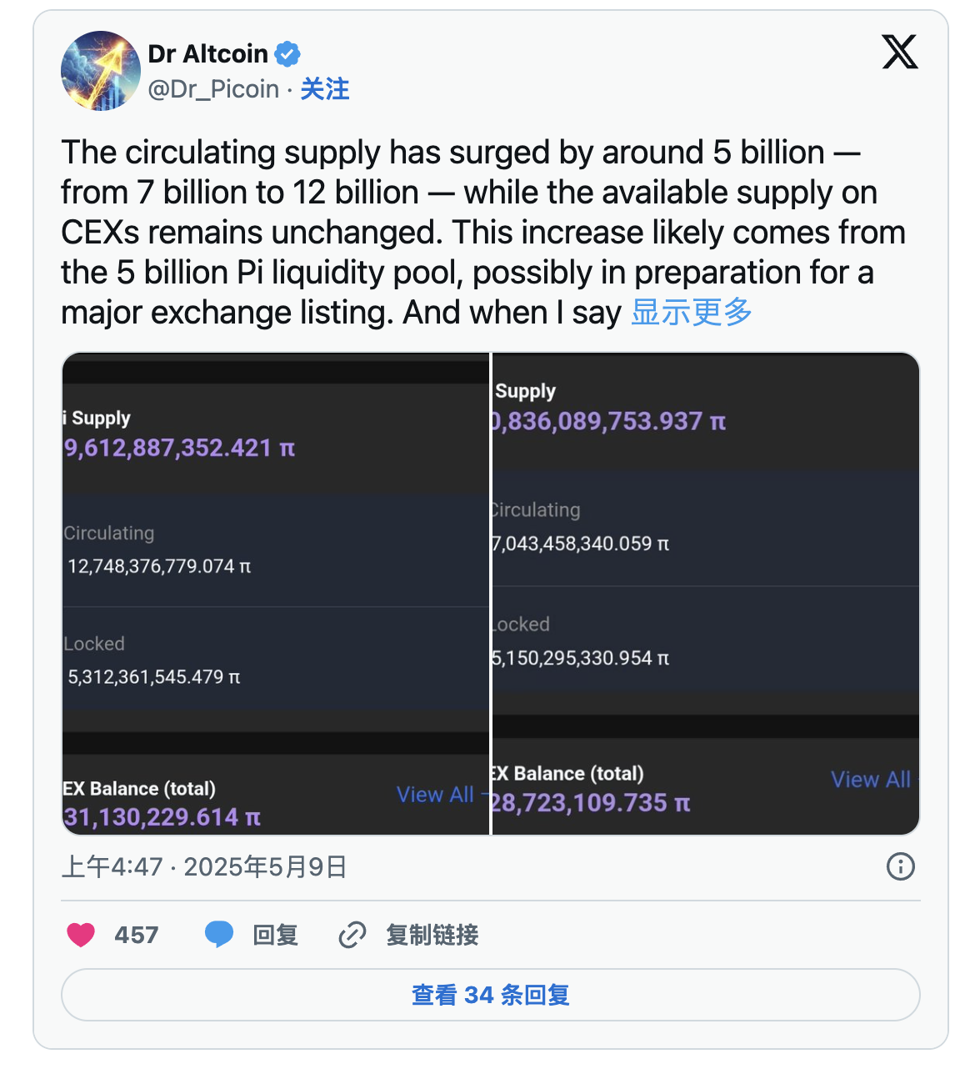This screenshot has width=965, height=1074.
Task: View all 34 replies button
Action: 490,995
